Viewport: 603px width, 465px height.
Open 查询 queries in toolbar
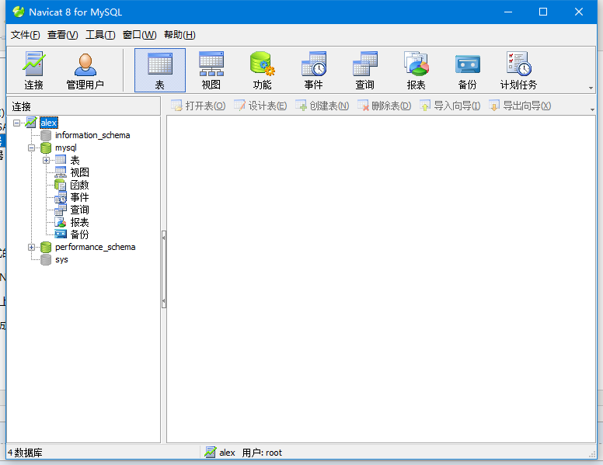(364, 71)
